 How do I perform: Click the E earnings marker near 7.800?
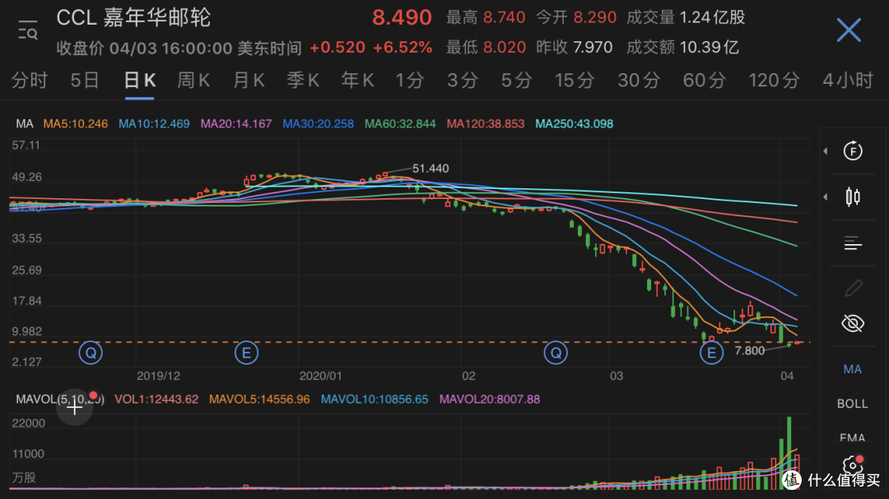[711, 353]
